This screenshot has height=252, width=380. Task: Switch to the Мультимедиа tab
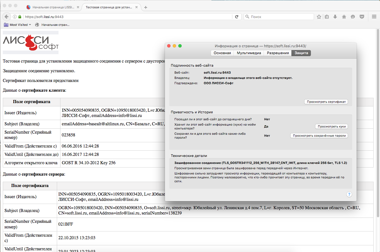coord(249,53)
